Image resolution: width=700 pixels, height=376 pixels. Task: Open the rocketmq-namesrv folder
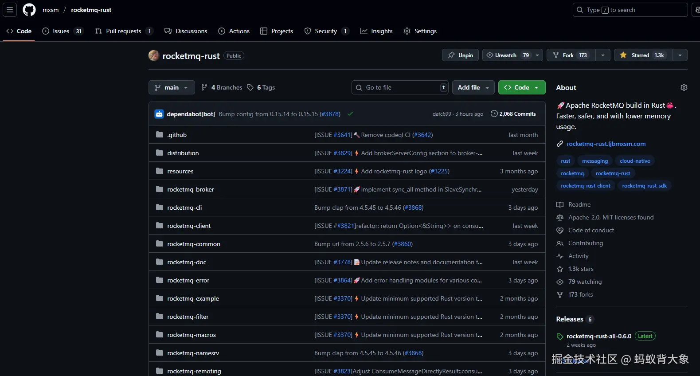[x=193, y=353]
